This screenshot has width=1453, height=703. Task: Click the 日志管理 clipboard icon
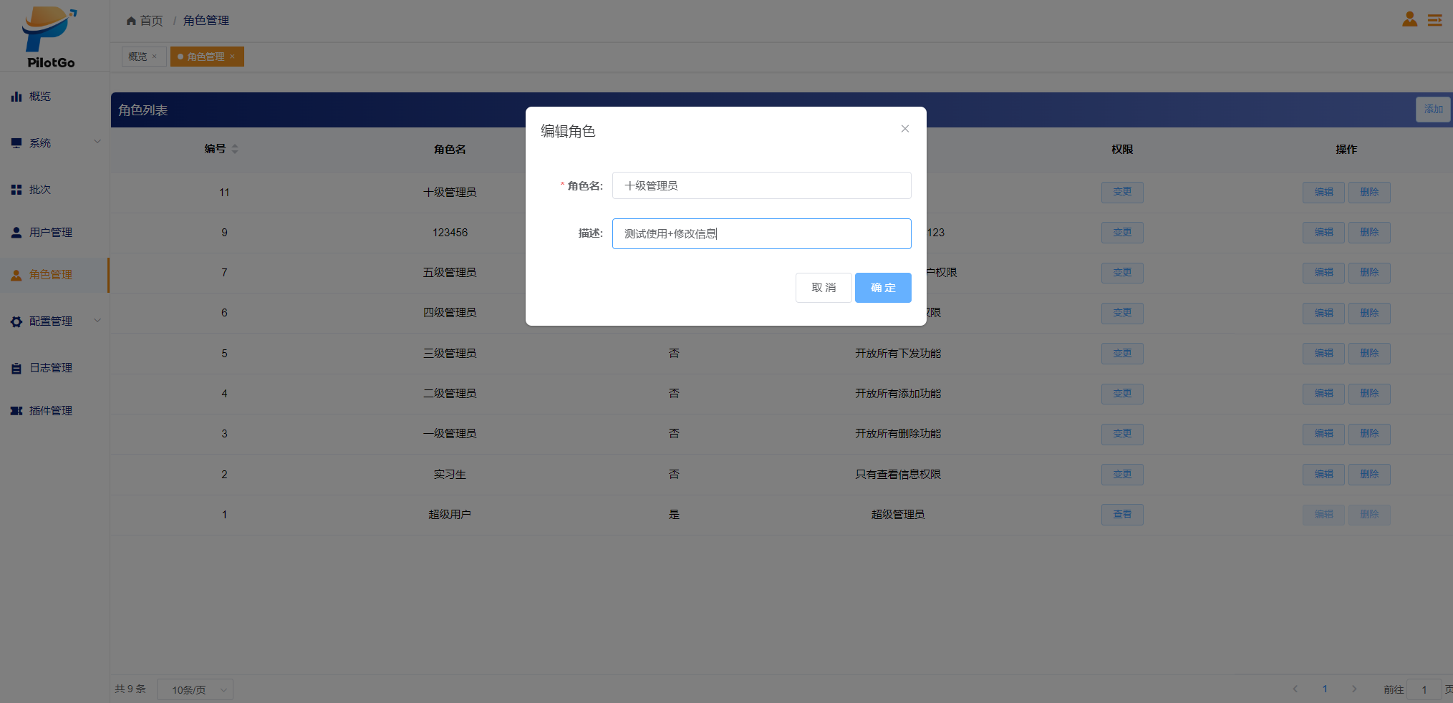coord(16,368)
